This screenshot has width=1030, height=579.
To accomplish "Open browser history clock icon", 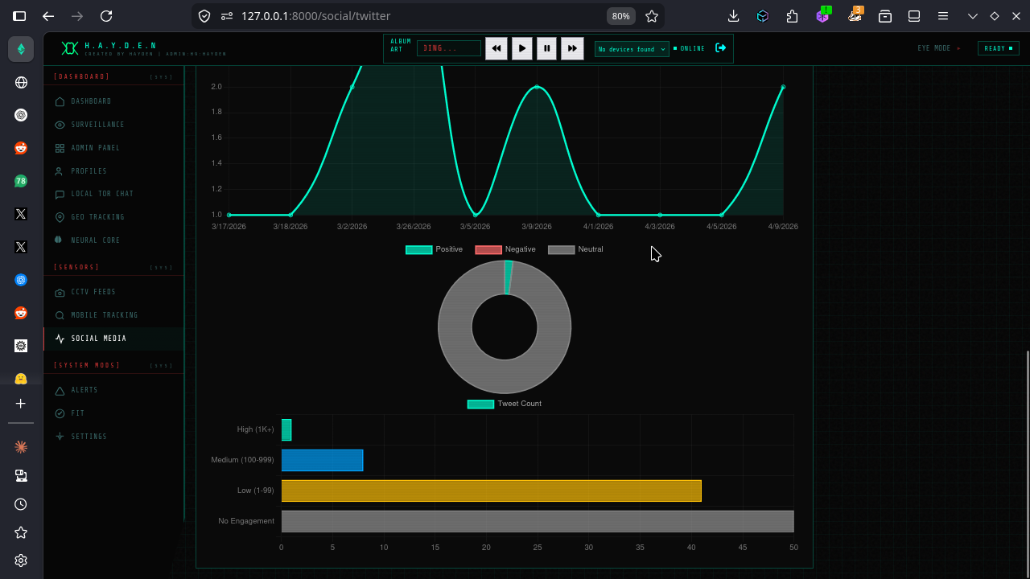I will coord(21,504).
